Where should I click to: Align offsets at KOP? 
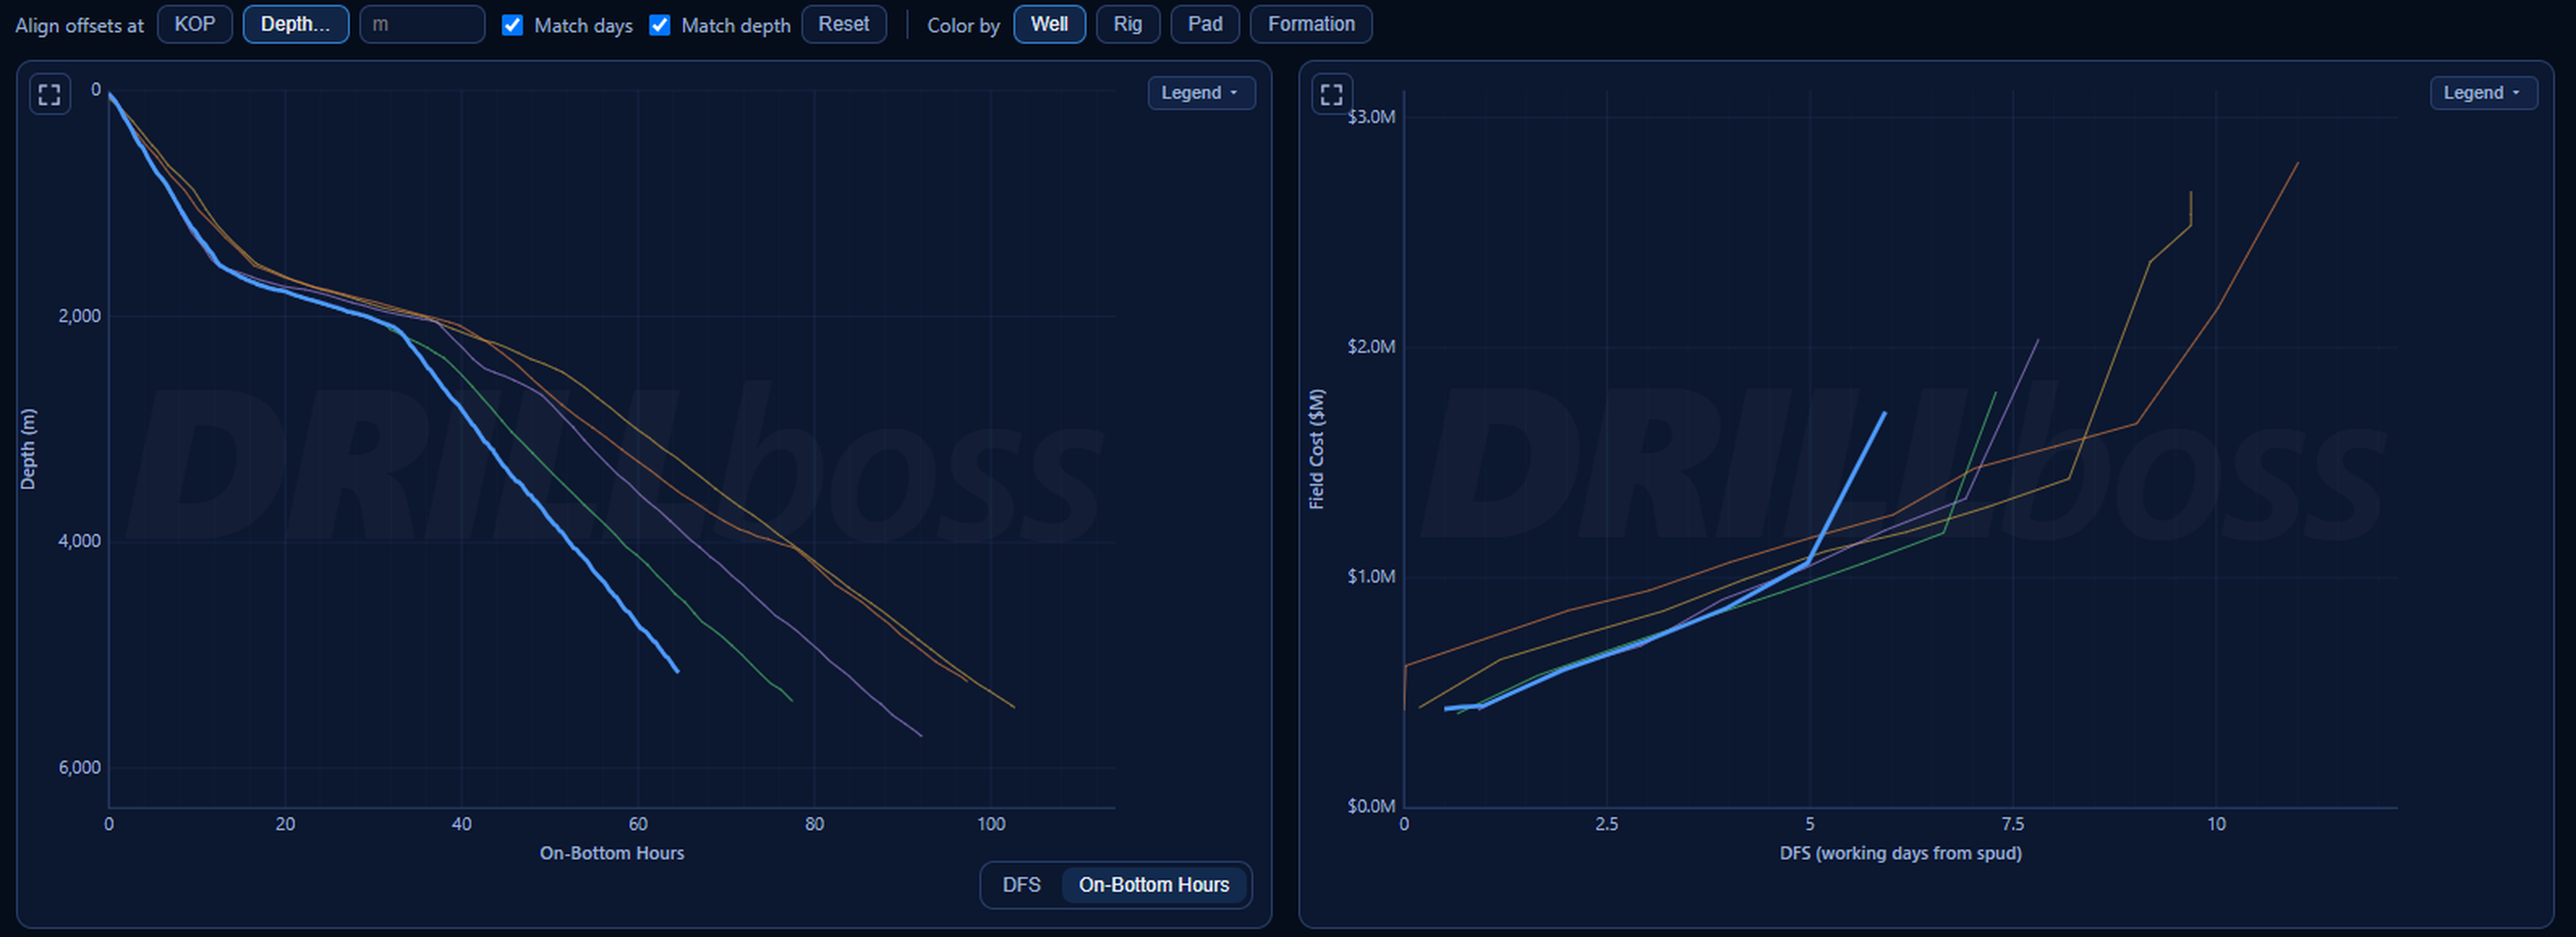(x=195, y=24)
